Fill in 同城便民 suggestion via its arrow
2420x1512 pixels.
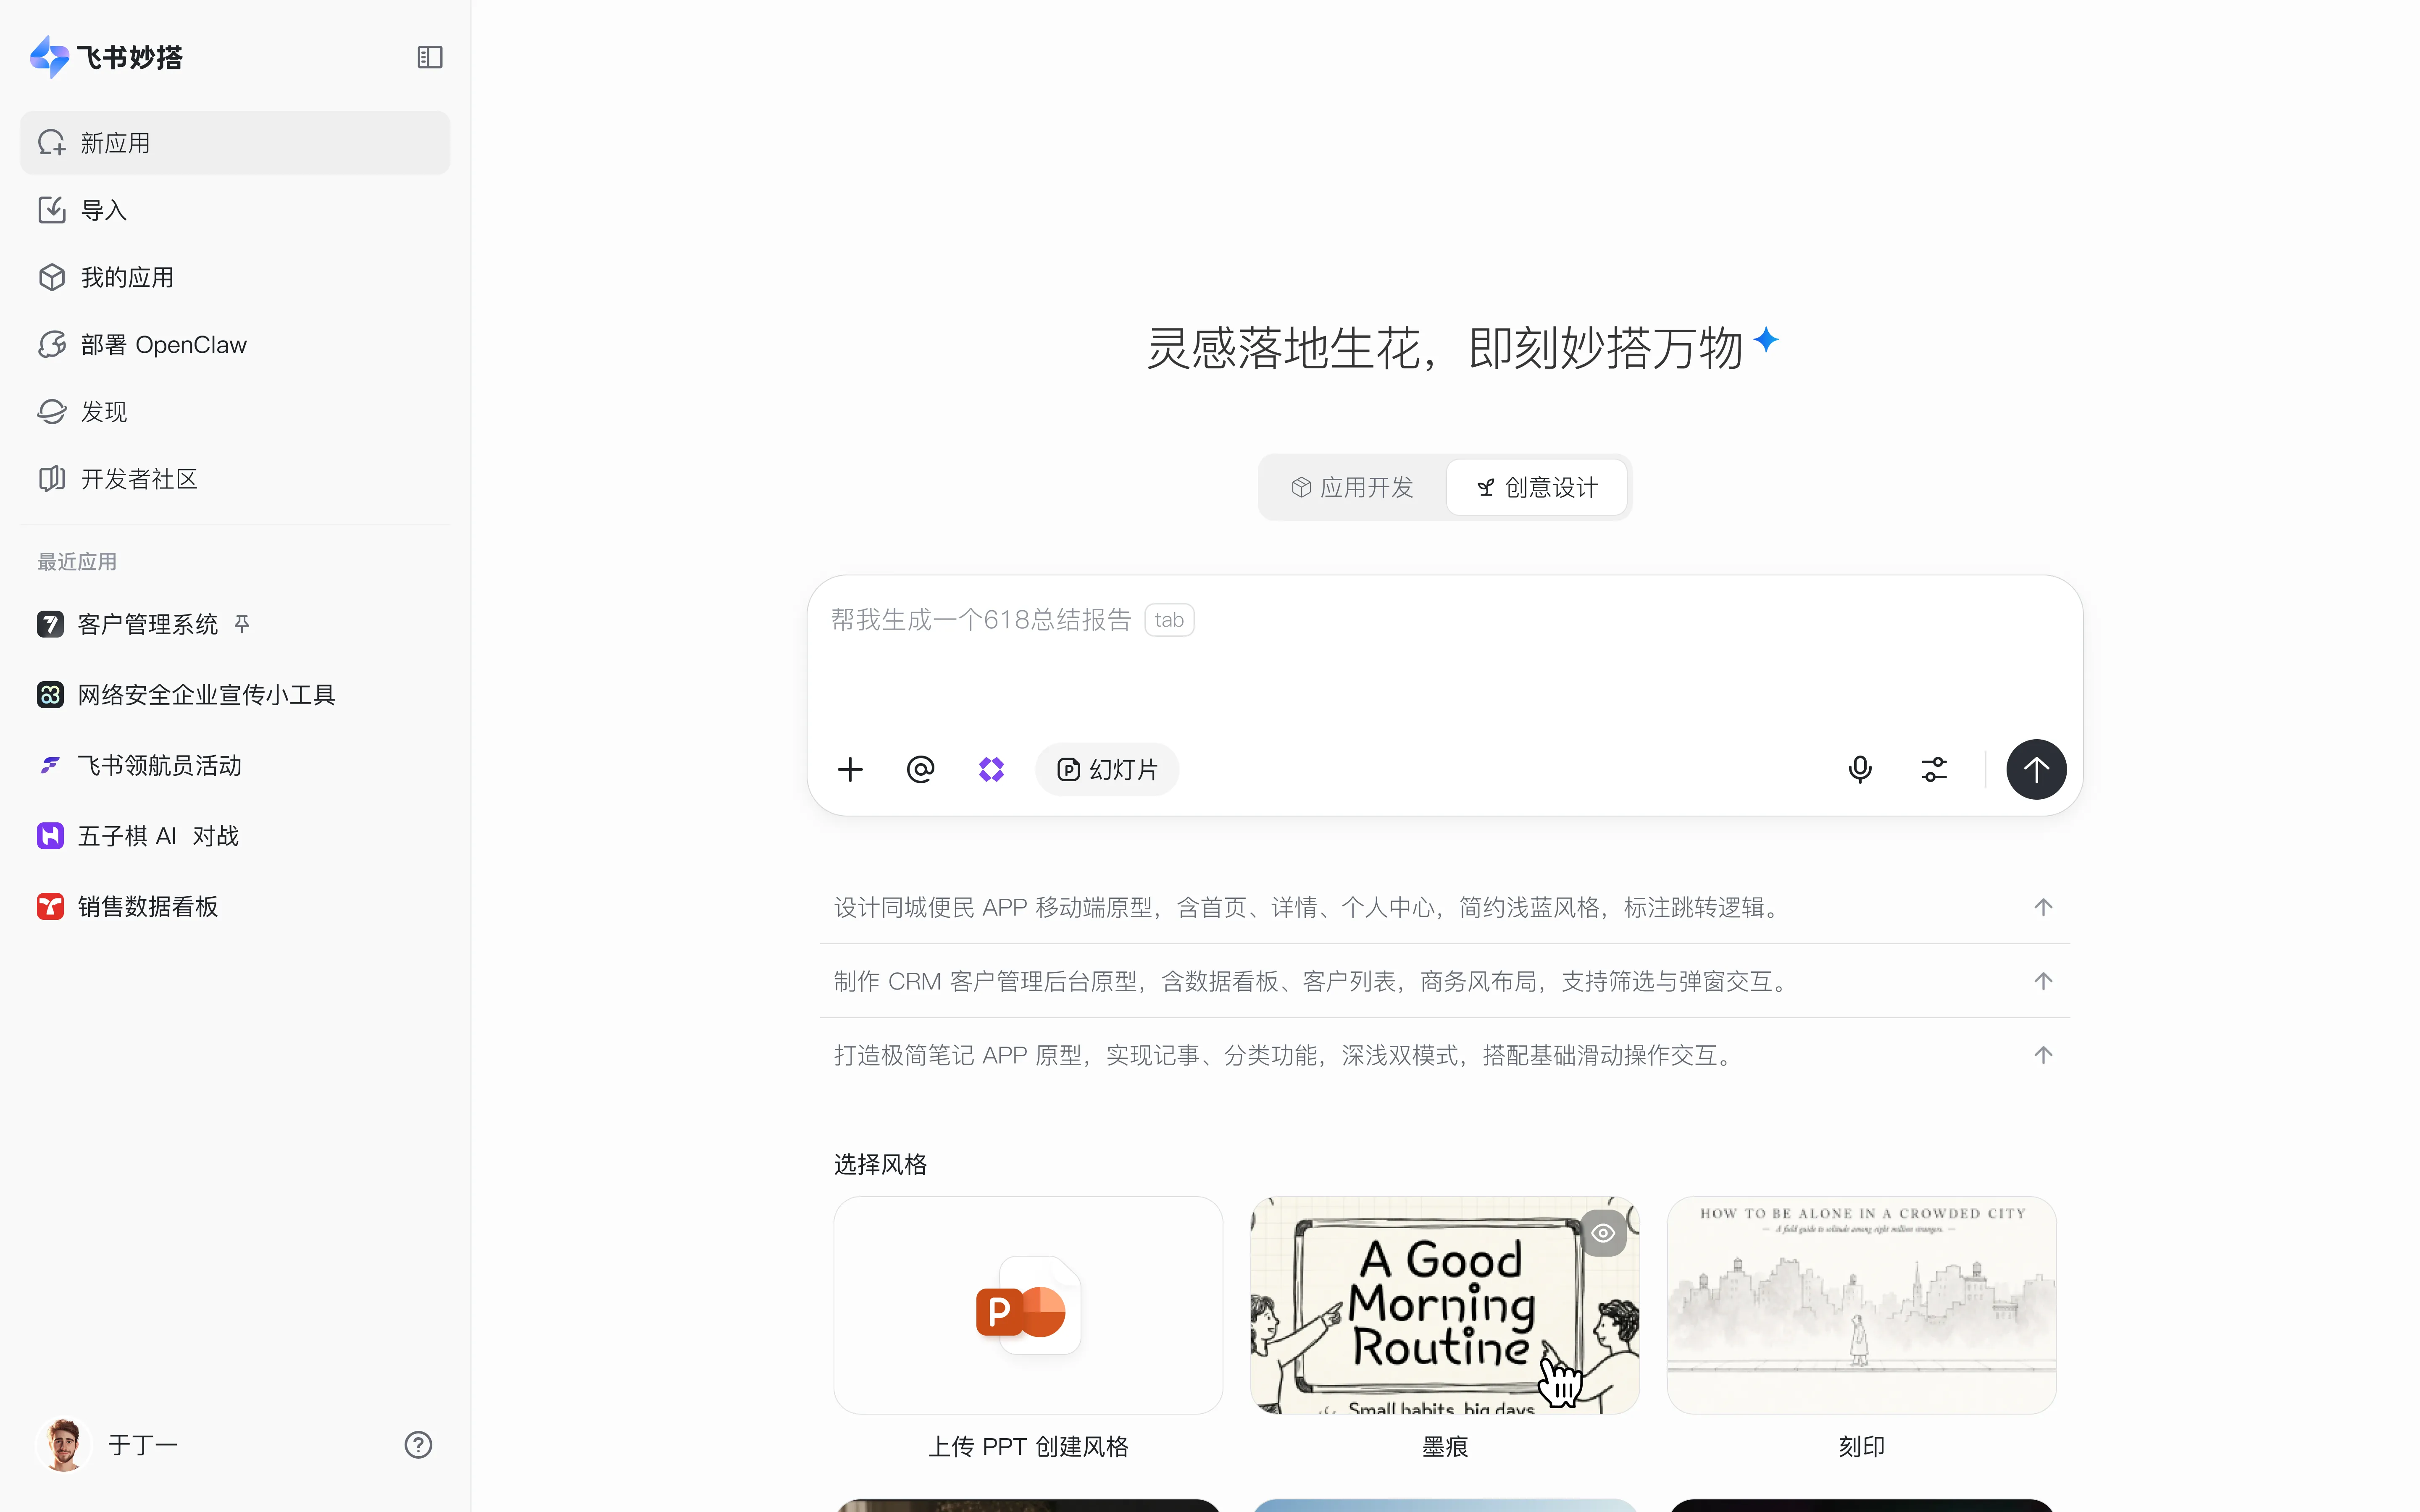pyautogui.click(x=2043, y=907)
